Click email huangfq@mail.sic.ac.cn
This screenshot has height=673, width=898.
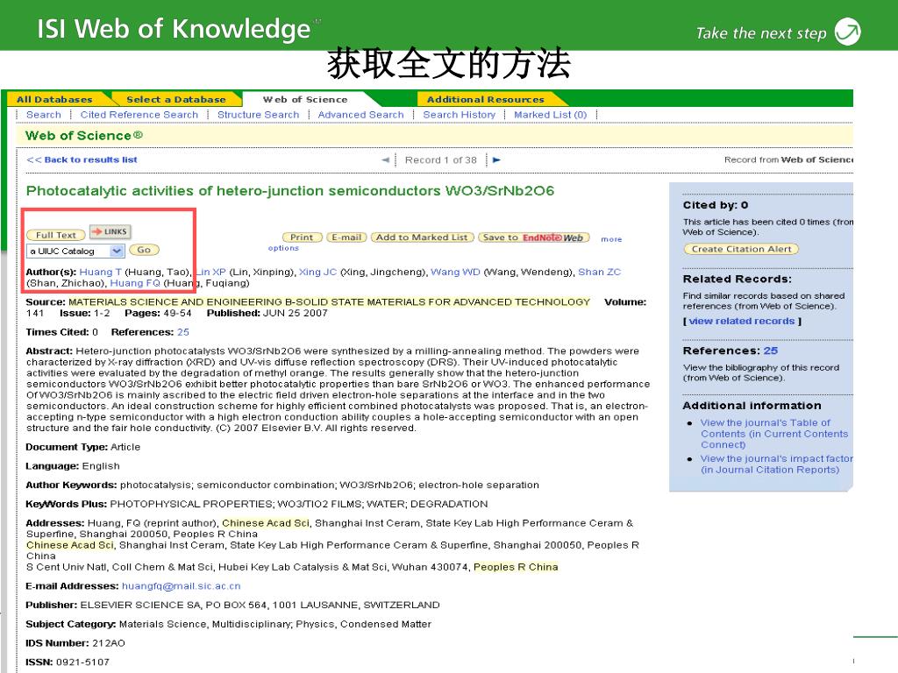pyautogui.click(x=181, y=586)
